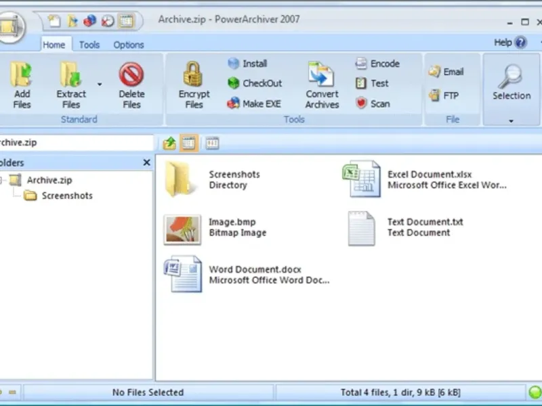The image size is (542, 406).
Task: Click the "Total 4 files, 1 dir" status text
Action: [x=400, y=392]
